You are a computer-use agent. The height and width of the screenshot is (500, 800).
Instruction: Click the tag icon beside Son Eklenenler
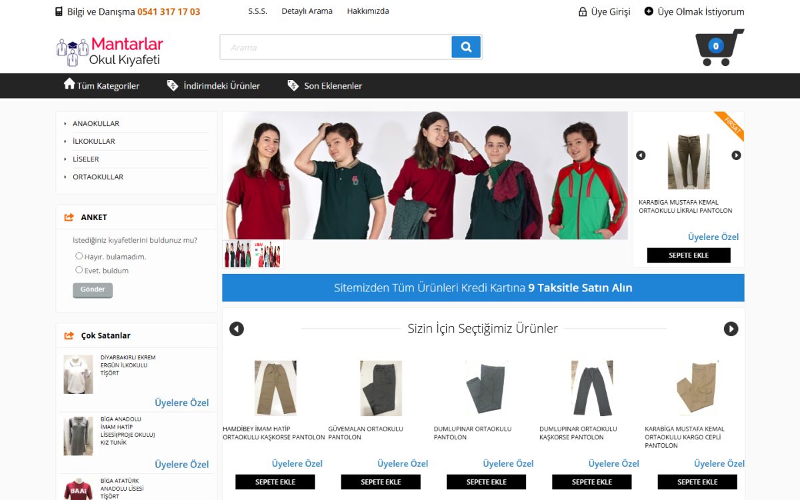click(x=293, y=85)
